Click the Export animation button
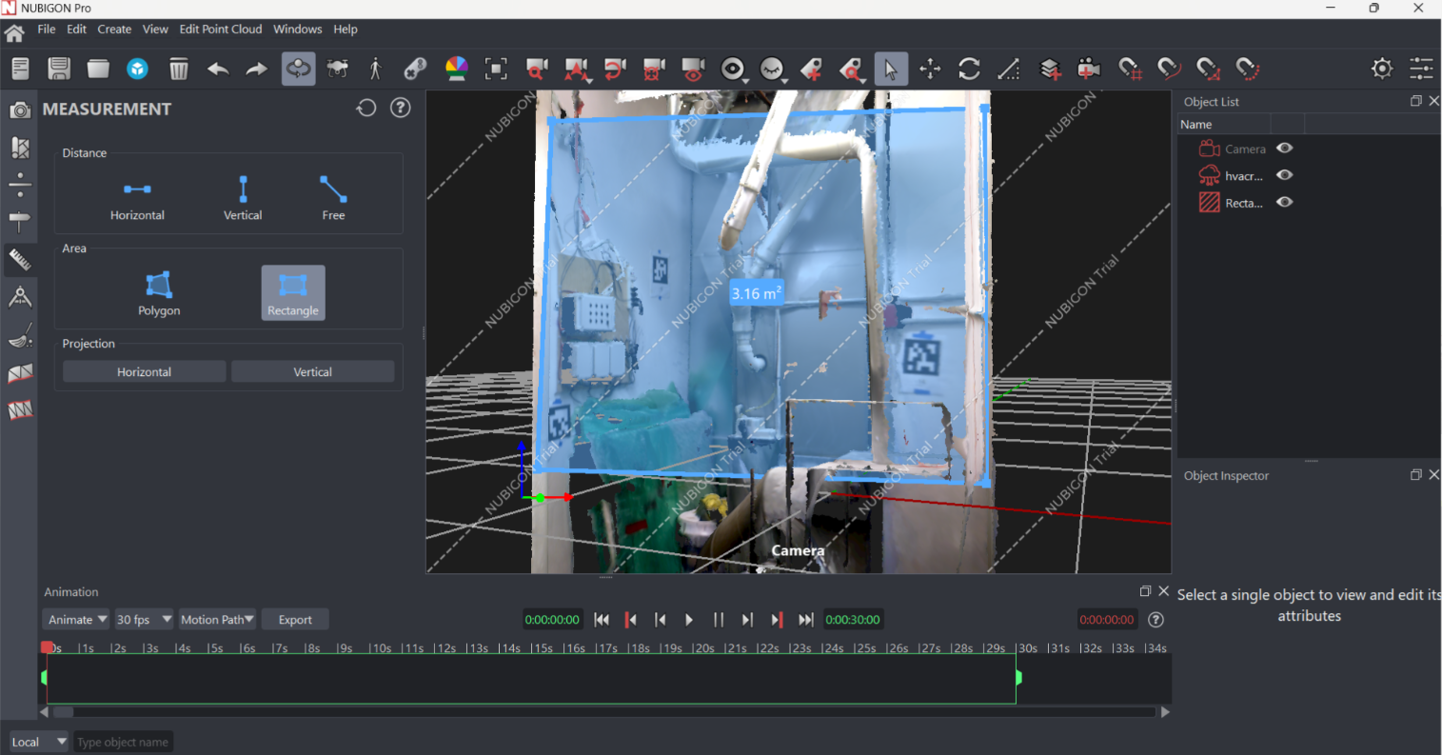The height and width of the screenshot is (755, 1442). point(295,620)
